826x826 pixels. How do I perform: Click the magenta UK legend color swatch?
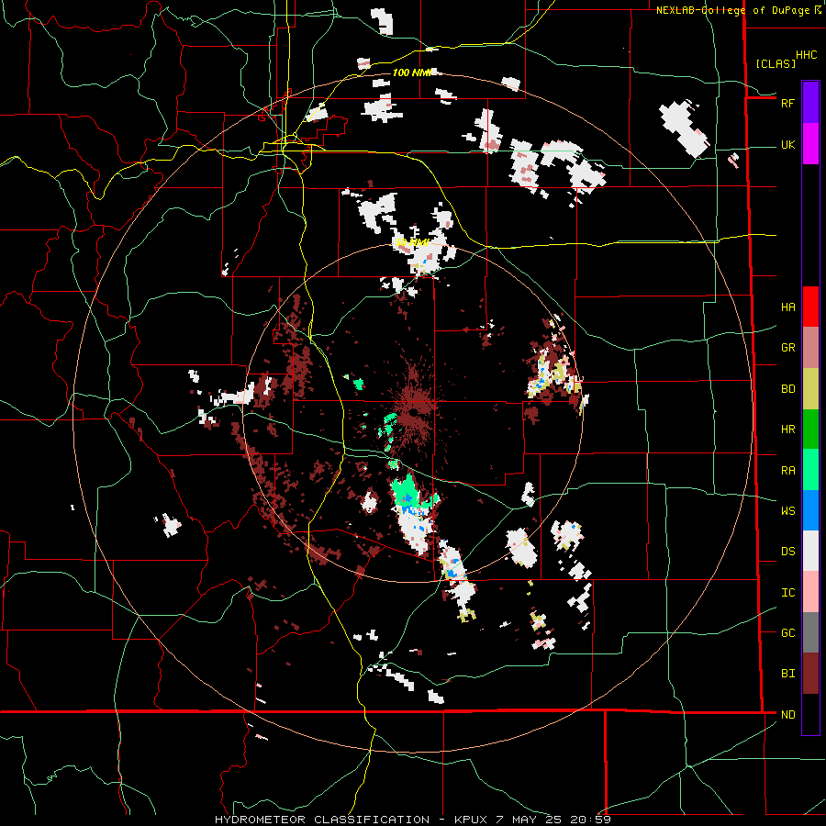coord(810,144)
